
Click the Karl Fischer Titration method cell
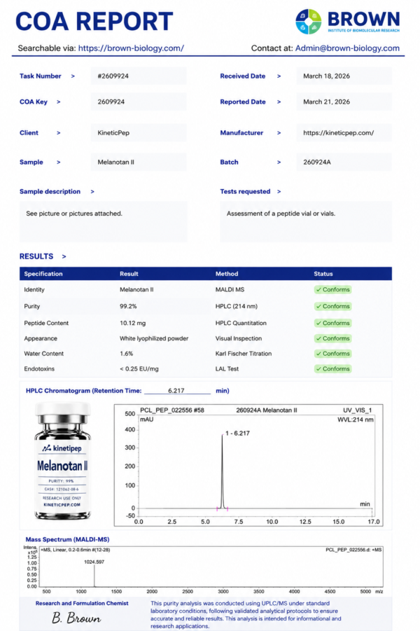click(244, 354)
